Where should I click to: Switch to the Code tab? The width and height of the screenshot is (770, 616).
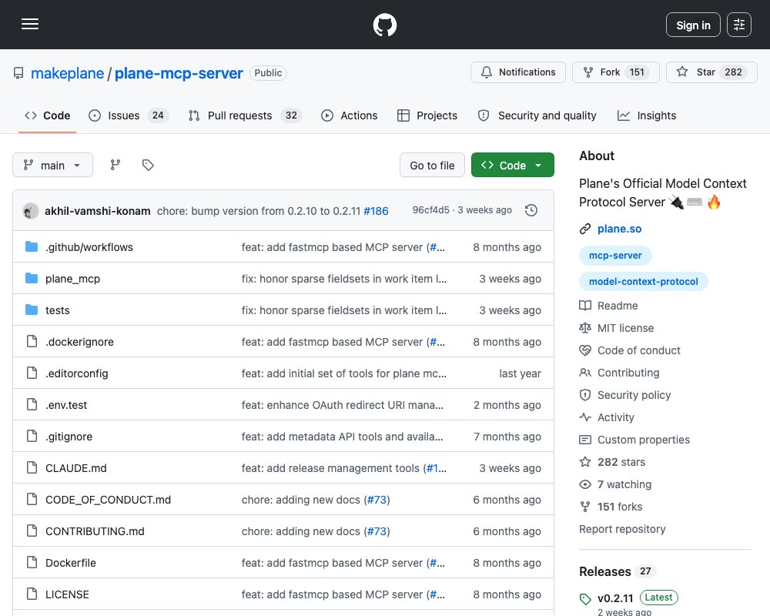coord(48,115)
